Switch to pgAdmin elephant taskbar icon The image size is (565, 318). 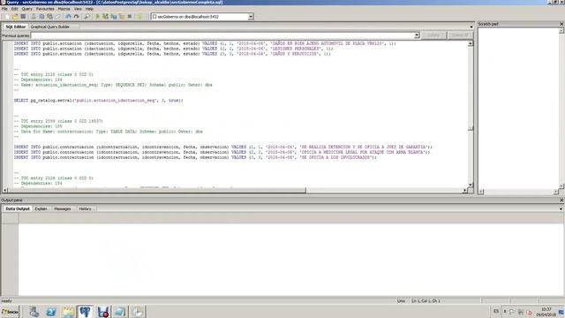[x=85, y=312]
